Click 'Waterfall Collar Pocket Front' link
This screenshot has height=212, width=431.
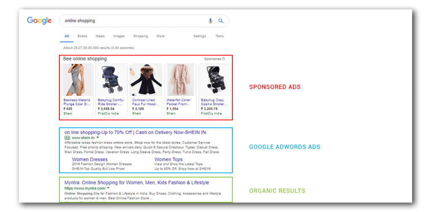(178, 102)
